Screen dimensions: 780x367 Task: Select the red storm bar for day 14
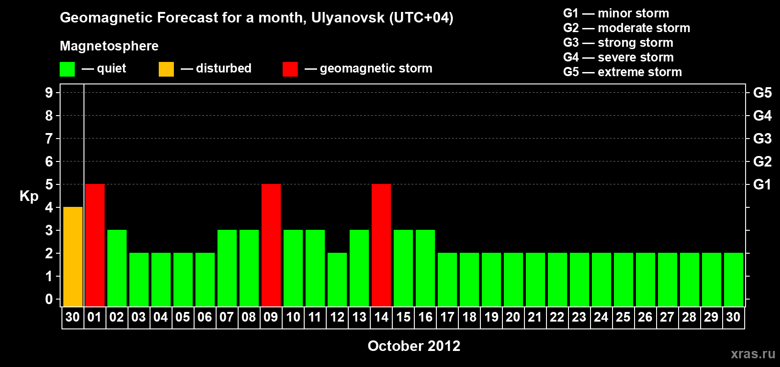click(381, 245)
